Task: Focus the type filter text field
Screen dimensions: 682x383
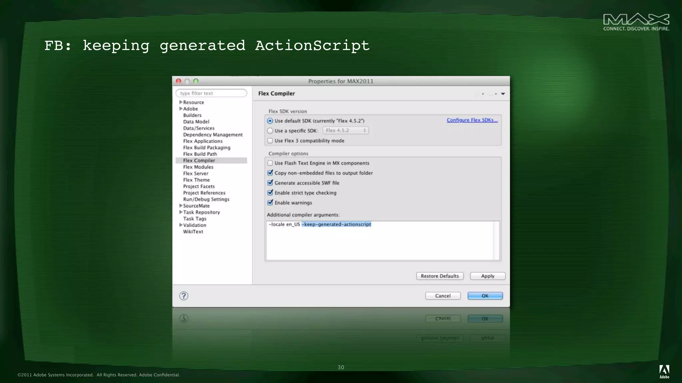Action: click(211, 93)
